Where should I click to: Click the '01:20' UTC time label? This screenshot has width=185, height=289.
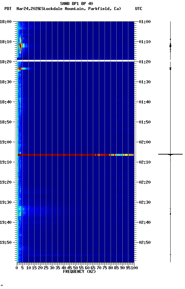point(145,62)
